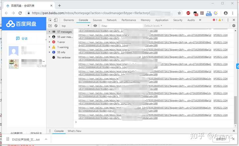Screen dimensions: 239x146
Task: Click the console Filter input field
Action: point(121,26)
